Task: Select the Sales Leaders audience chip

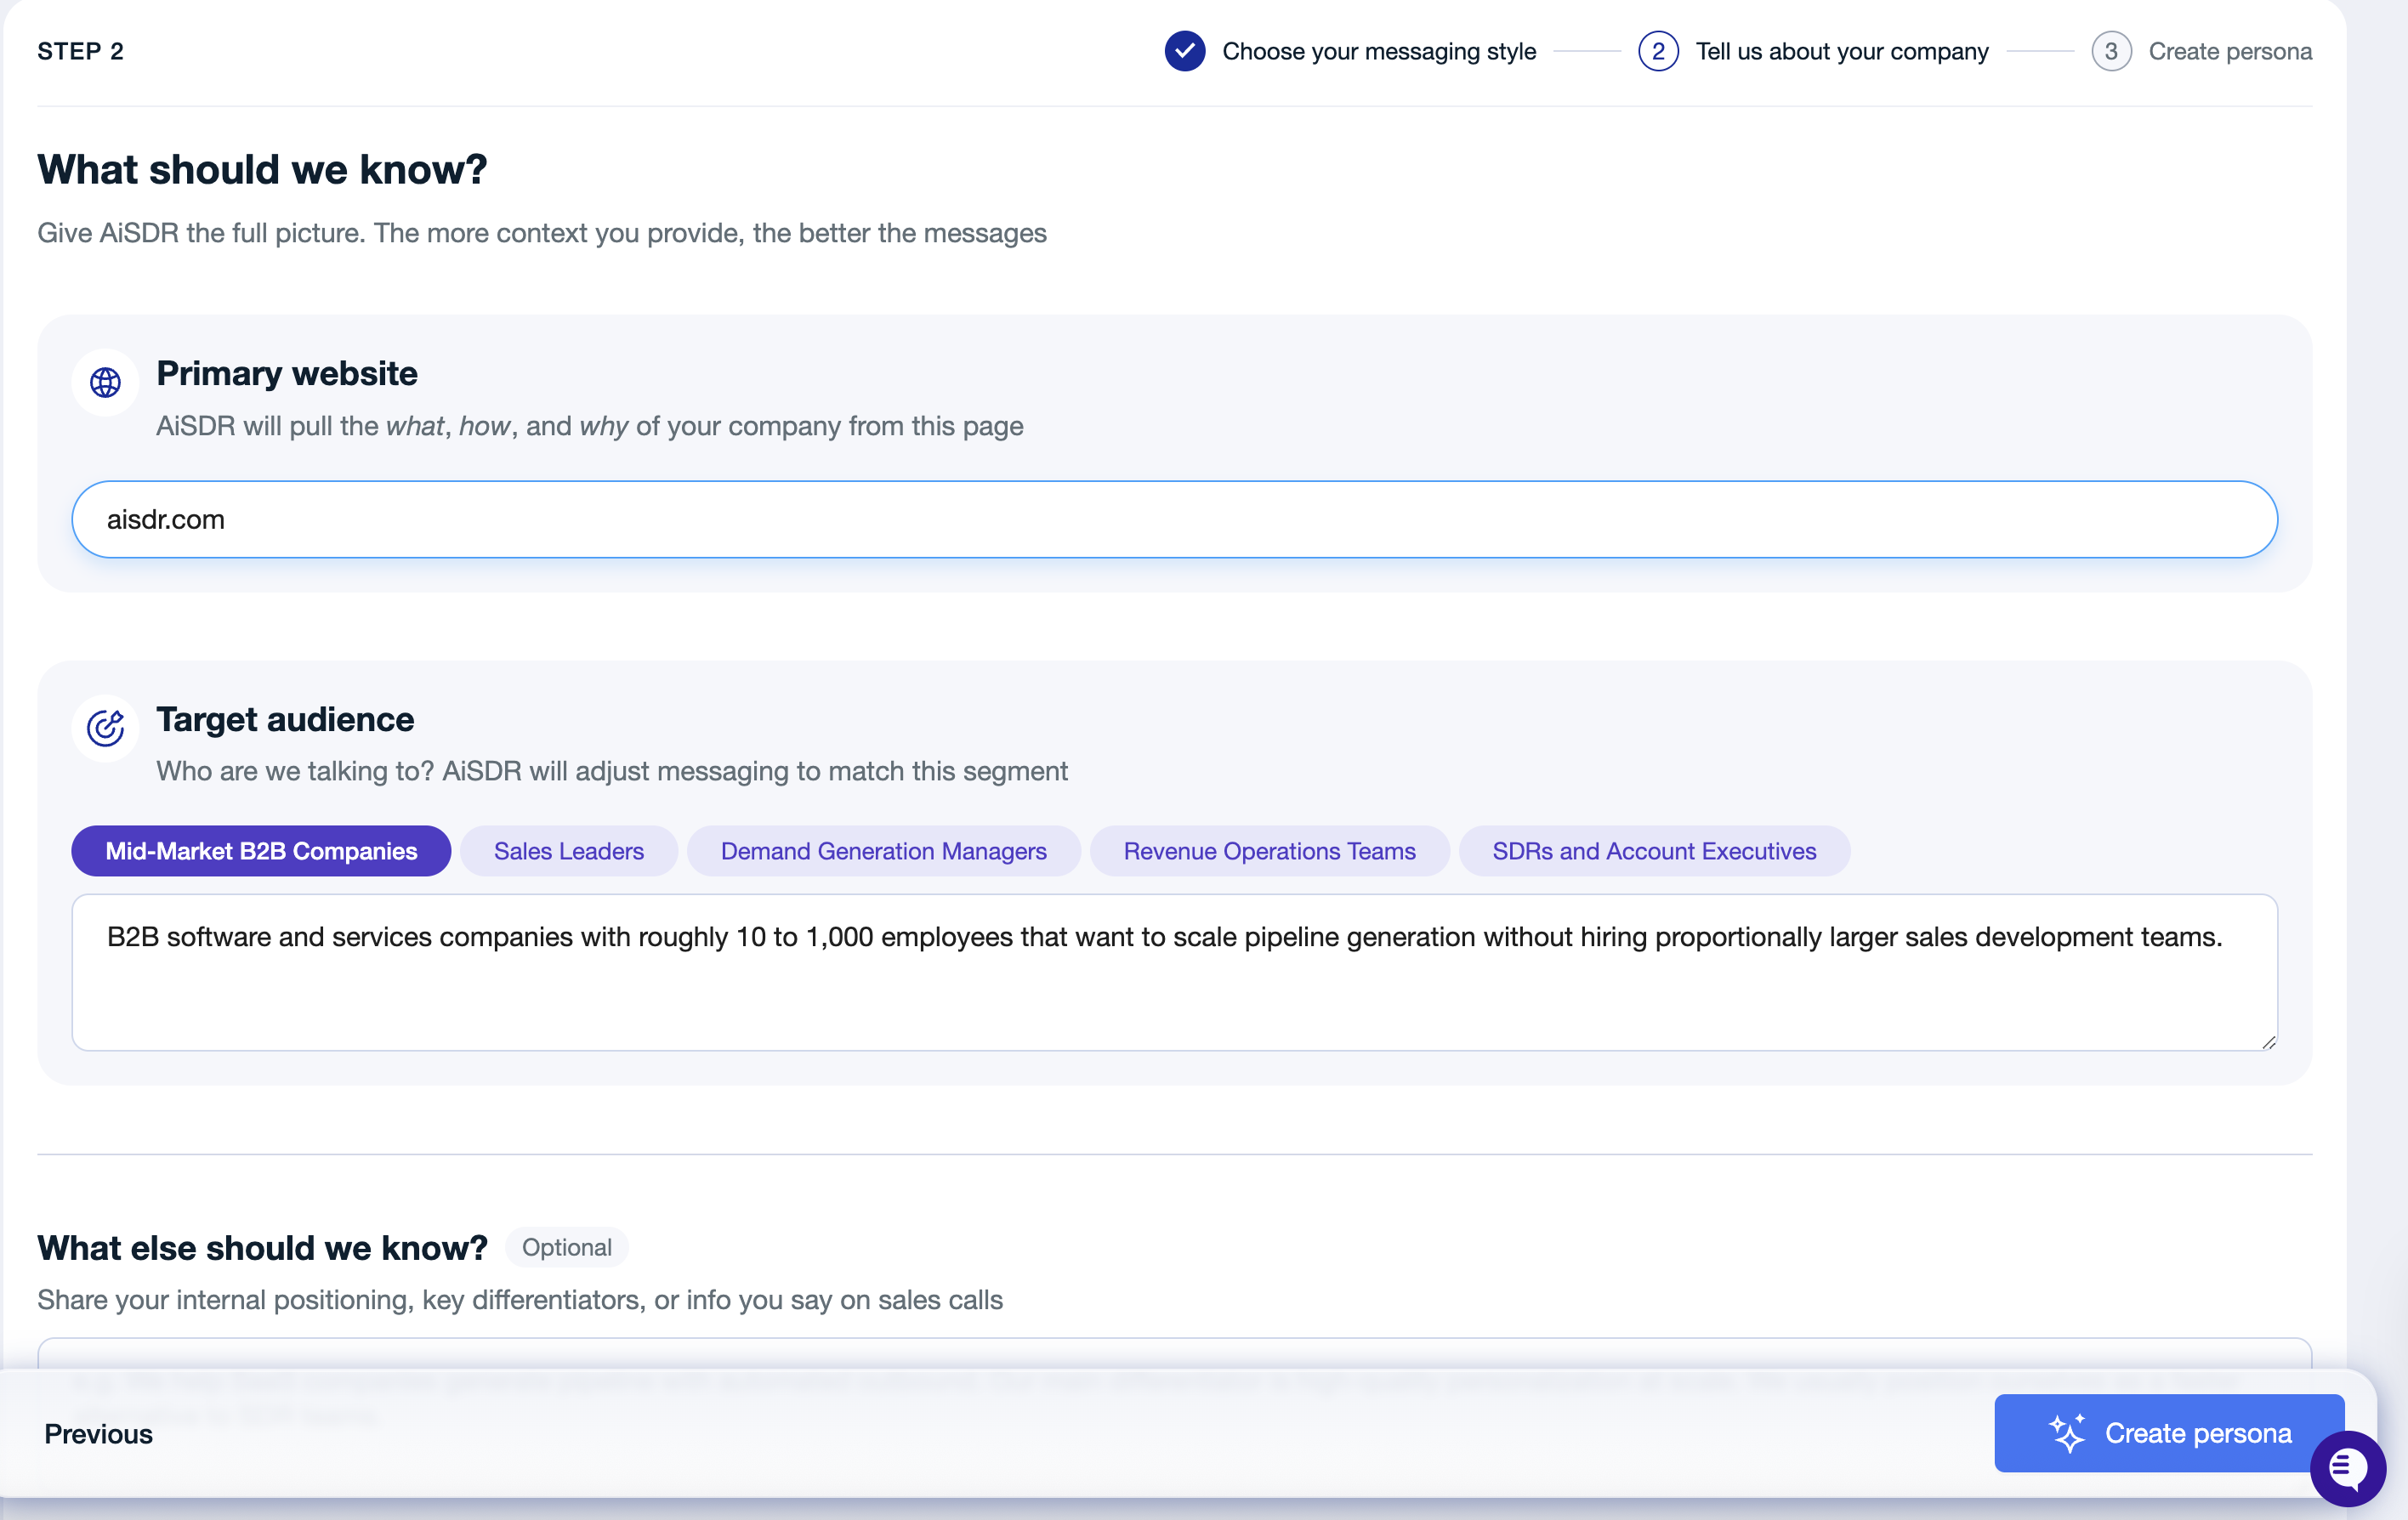Action: tap(569, 851)
